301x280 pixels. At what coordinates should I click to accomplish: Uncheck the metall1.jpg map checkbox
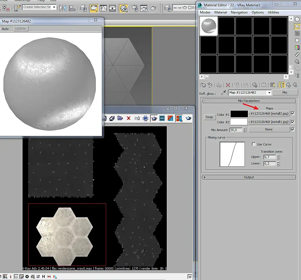click(x=293, y=122)
